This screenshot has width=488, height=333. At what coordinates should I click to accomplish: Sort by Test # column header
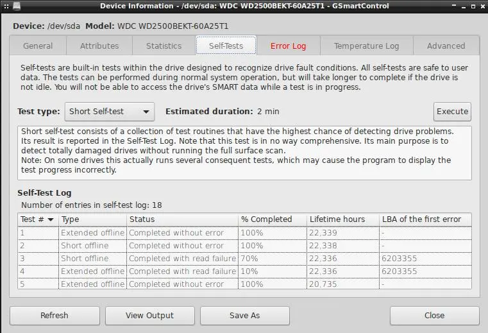(x=38, y=219)
